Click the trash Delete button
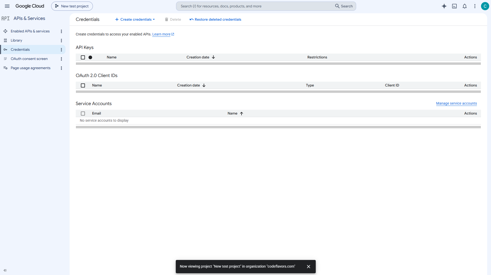 point(173,19)
